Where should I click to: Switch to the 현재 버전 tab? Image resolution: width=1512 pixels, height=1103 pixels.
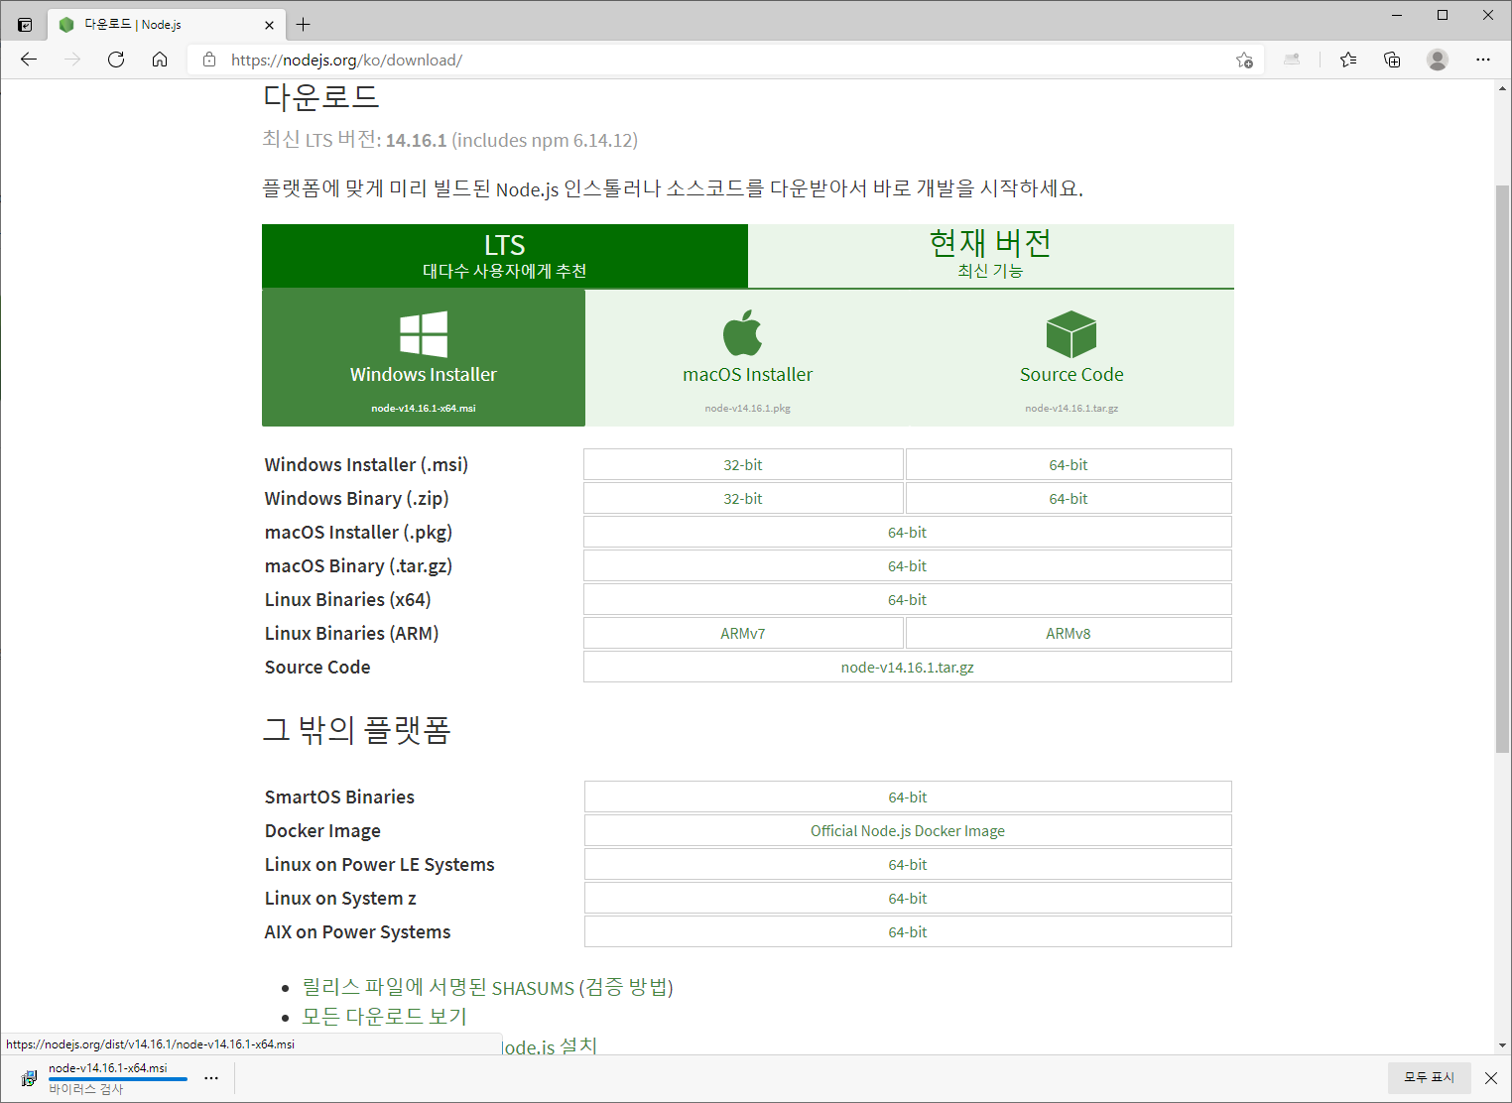point(991,256)
